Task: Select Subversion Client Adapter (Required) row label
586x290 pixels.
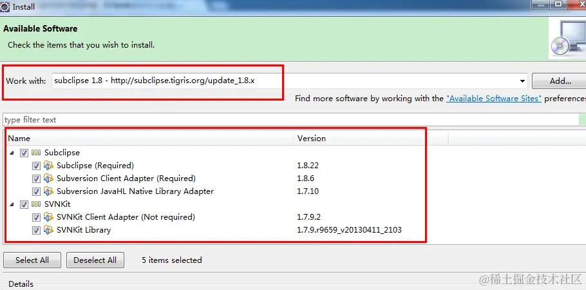Action: click(126, 178)
